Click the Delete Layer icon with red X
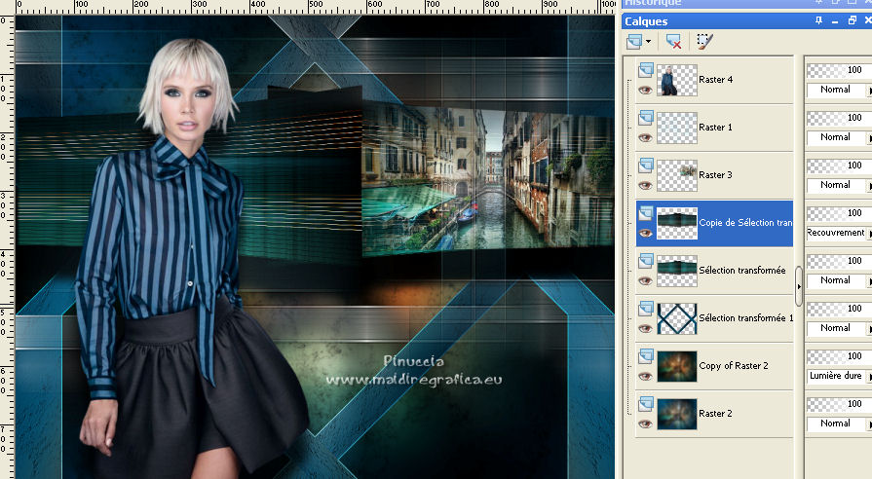 (x=672, y=41)
